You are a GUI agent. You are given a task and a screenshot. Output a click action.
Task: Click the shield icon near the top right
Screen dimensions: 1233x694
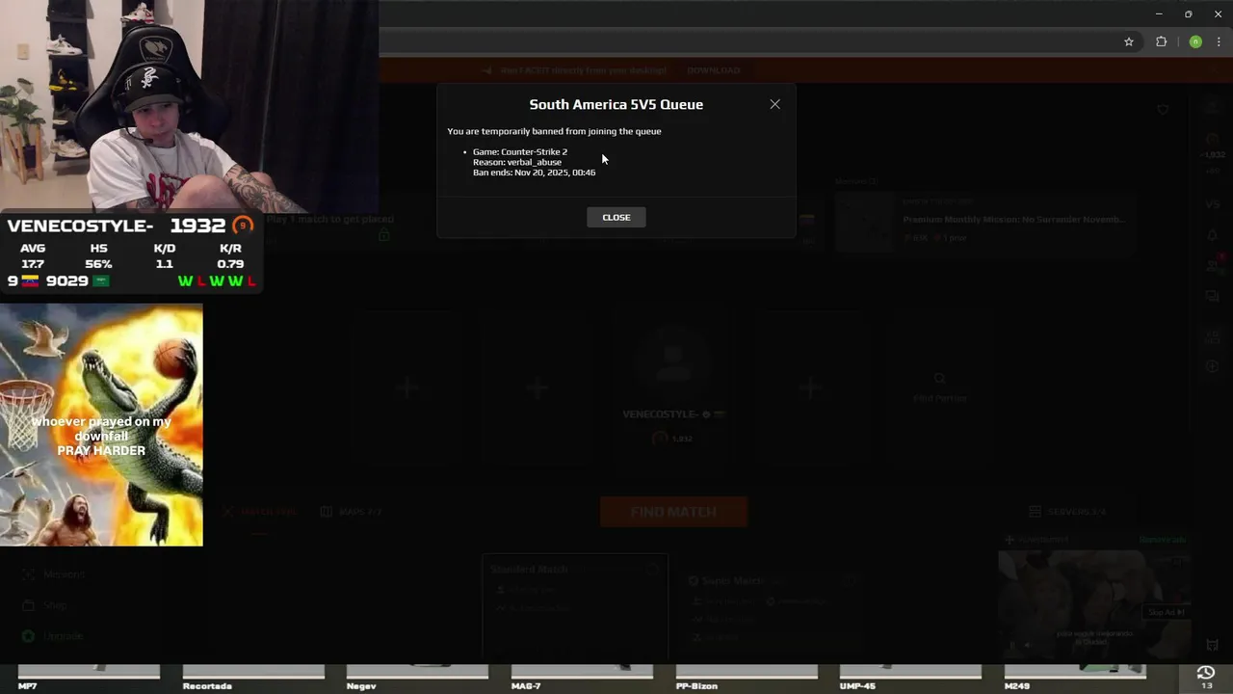click(1164, 110)
